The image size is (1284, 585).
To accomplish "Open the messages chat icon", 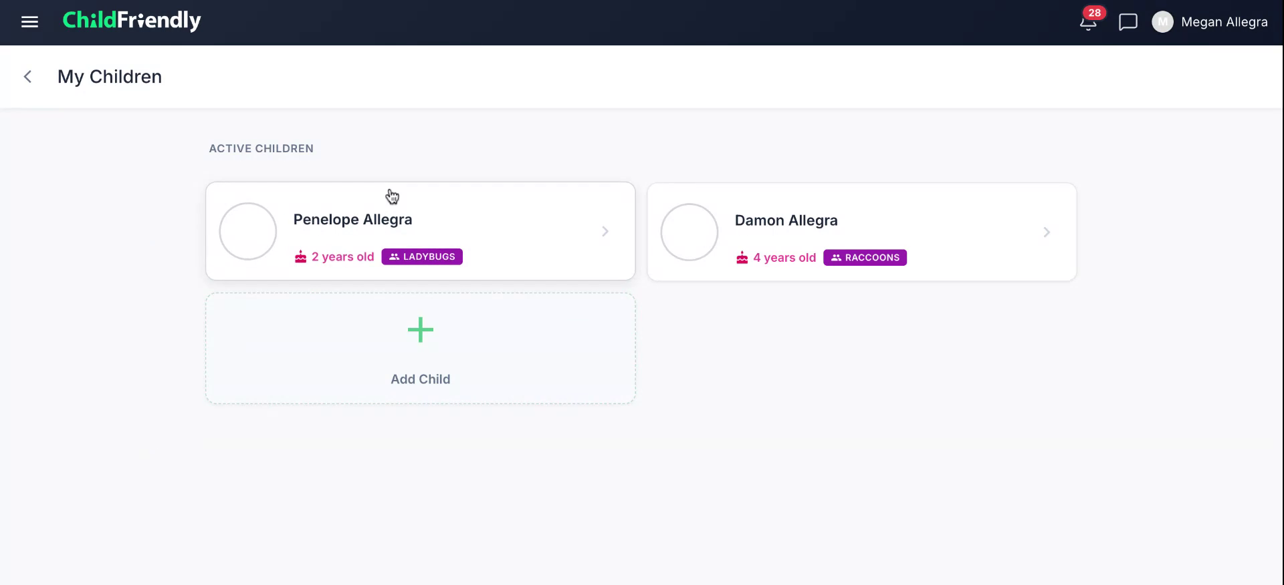I will pyautogui.click(x=1128, y=22).
